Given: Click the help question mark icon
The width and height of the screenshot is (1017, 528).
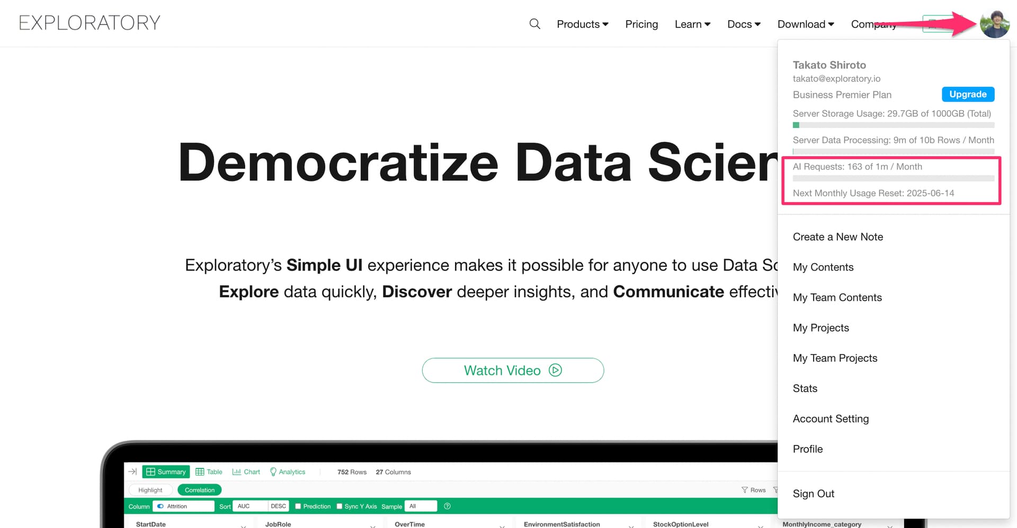Looking at the screenshot, I should [447, 506].
